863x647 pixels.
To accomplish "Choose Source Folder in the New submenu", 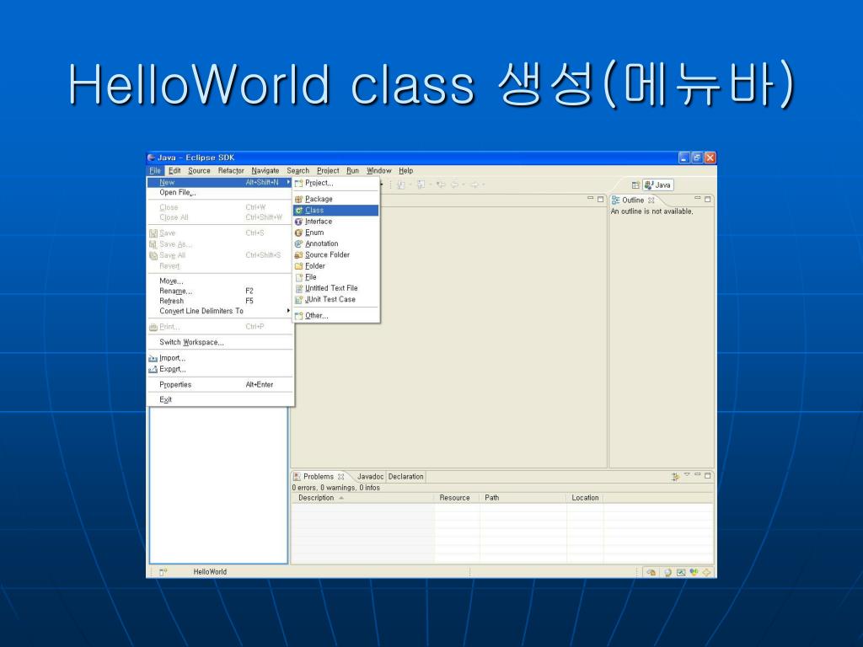I will (335, 254).
